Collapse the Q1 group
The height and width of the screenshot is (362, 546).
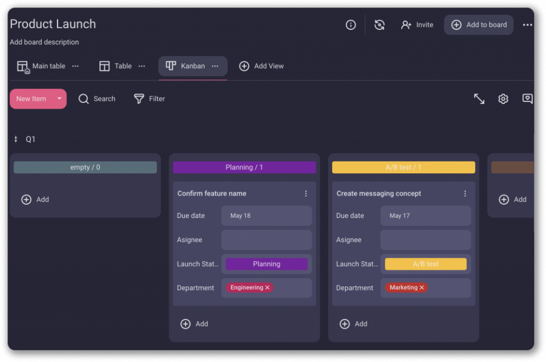(16, 139)
